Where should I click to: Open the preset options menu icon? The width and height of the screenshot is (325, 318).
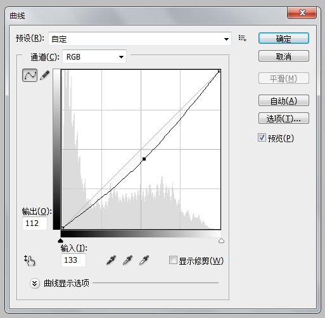pyautogui.click(x=243, y=38)
